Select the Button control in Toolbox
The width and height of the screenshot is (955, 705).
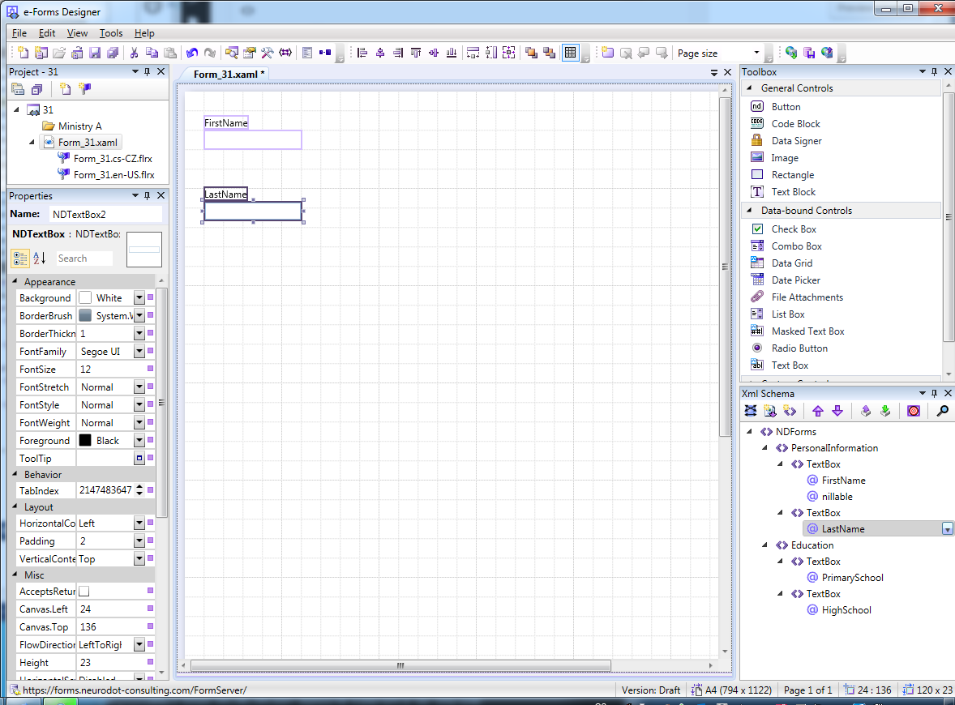click(x=786, y=106)
